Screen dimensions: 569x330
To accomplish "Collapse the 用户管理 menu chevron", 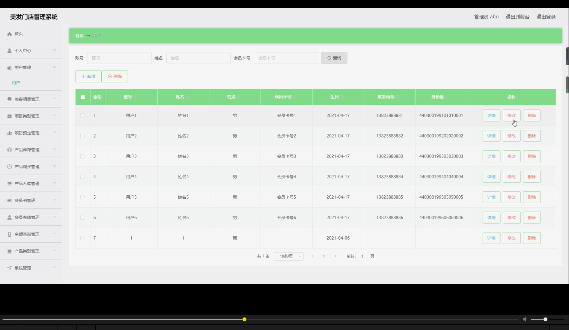I will [54, 67].
